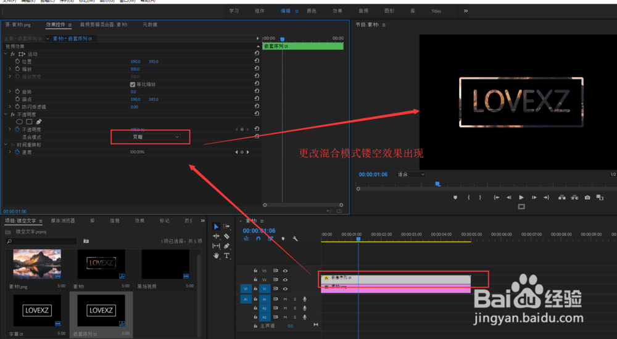Collapse the 时间重映射 time remapping group

pos(6,144)
